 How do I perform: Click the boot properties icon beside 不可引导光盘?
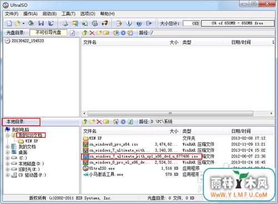coord(72,33)
